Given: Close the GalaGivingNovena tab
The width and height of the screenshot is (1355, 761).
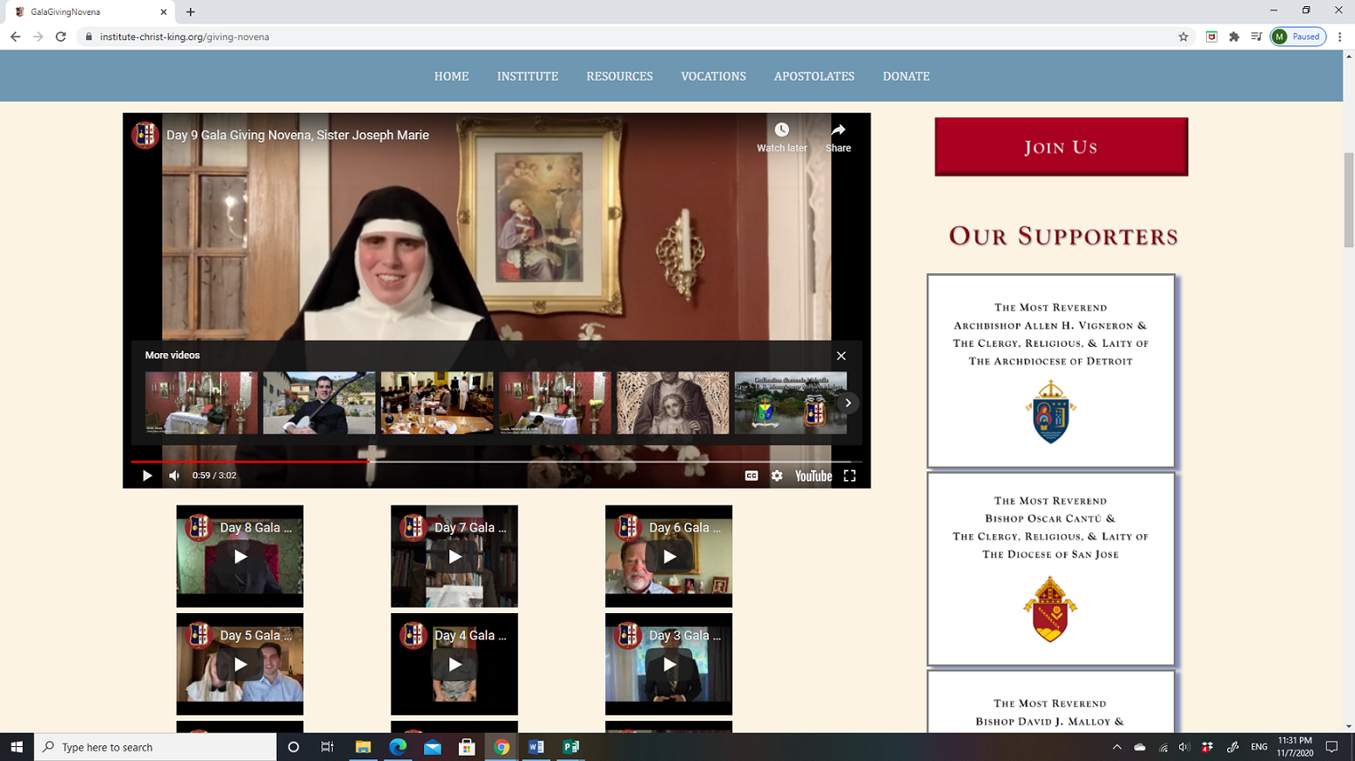Looking at the screenshot, I should 164,12.
